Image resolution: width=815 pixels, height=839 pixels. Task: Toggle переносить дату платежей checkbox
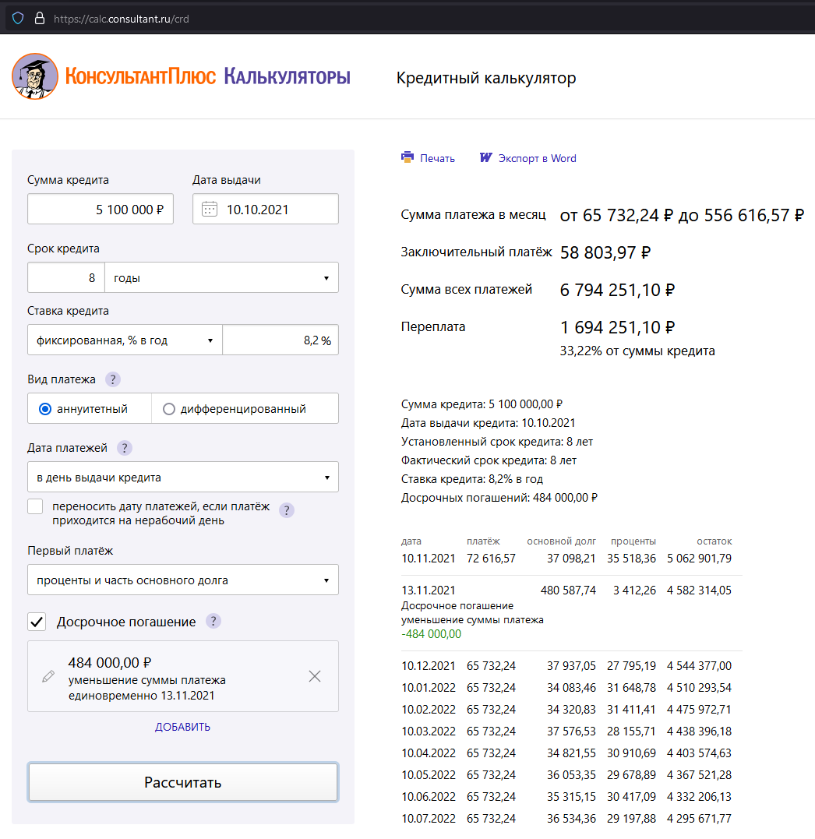(x=35, y=506)
